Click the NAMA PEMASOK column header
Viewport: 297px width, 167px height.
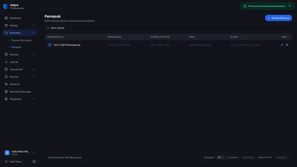[55, 37]
